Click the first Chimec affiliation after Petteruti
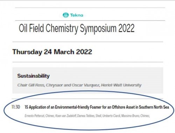Screen dimensions: 175x133 tap(50, 116)
